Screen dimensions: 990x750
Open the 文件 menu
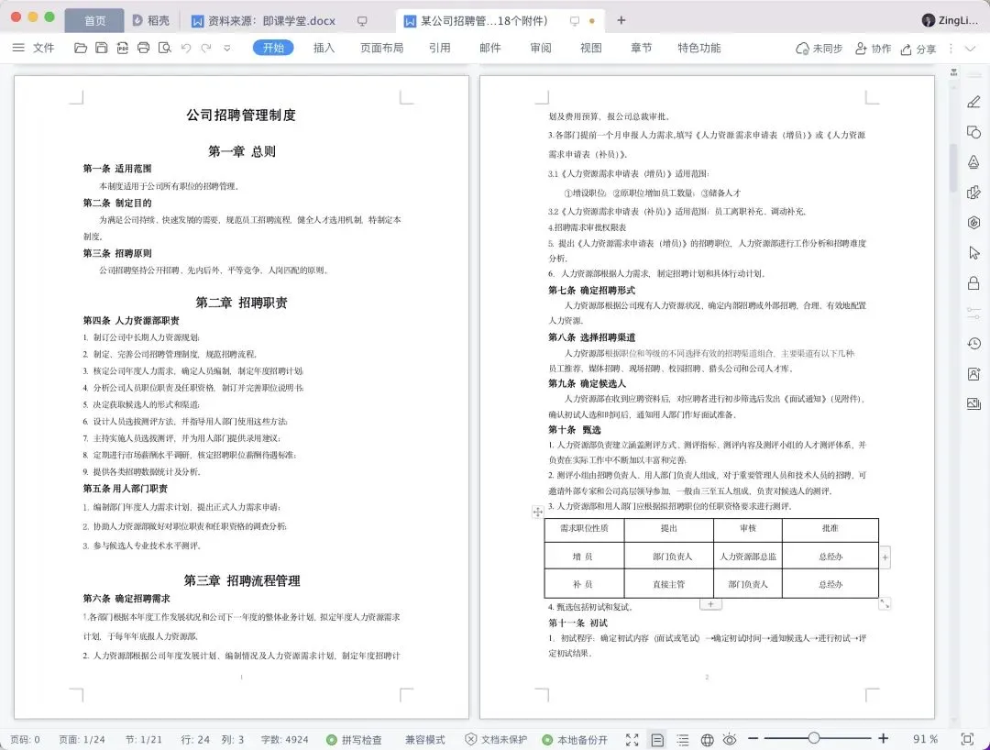(44, 48)
